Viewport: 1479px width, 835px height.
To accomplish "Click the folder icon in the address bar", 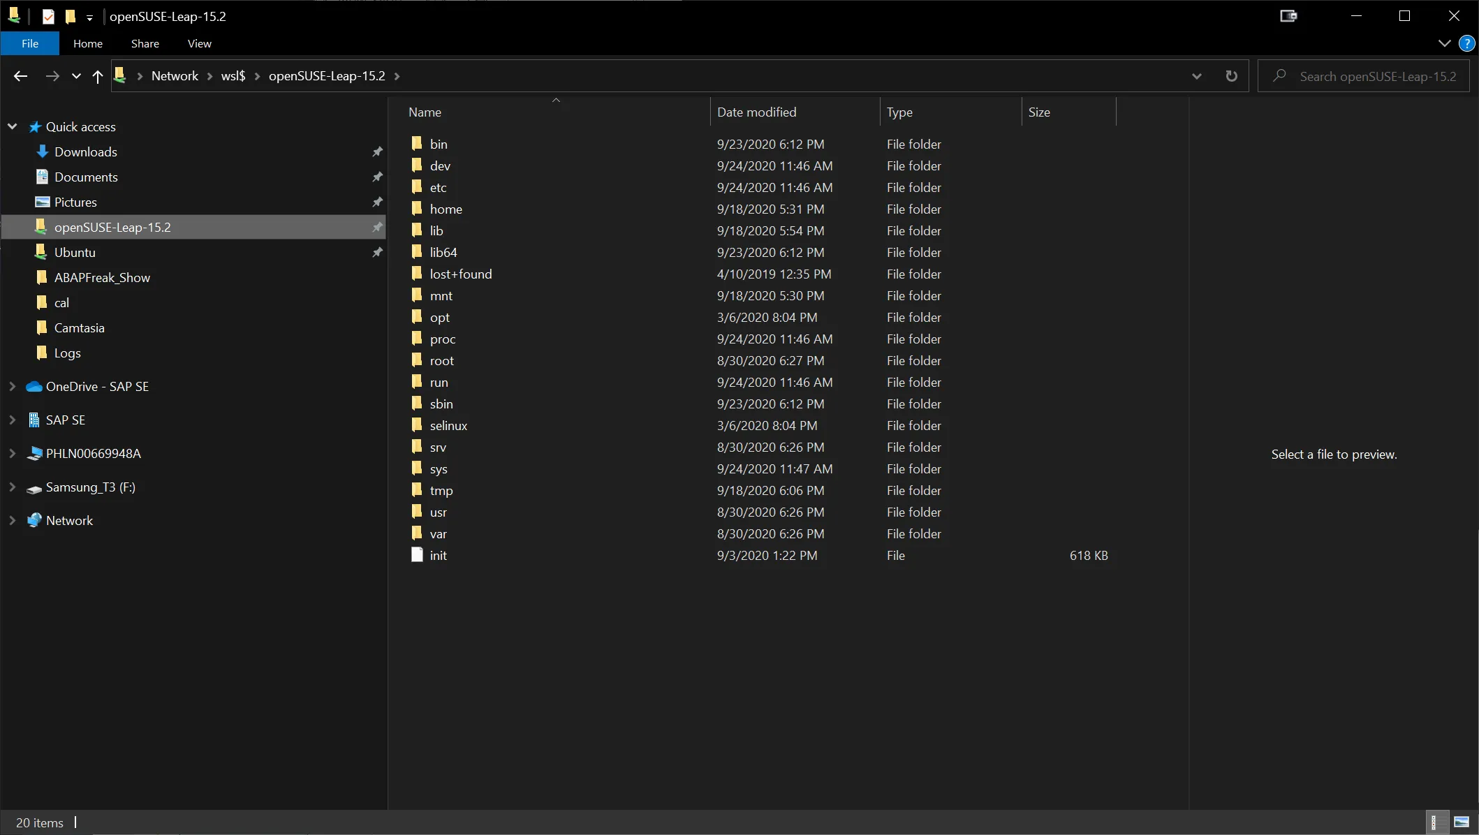I will coord(121,75).
